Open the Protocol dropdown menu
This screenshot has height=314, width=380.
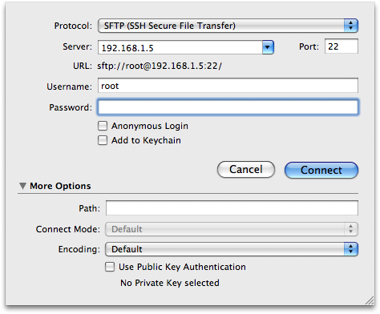228,26
